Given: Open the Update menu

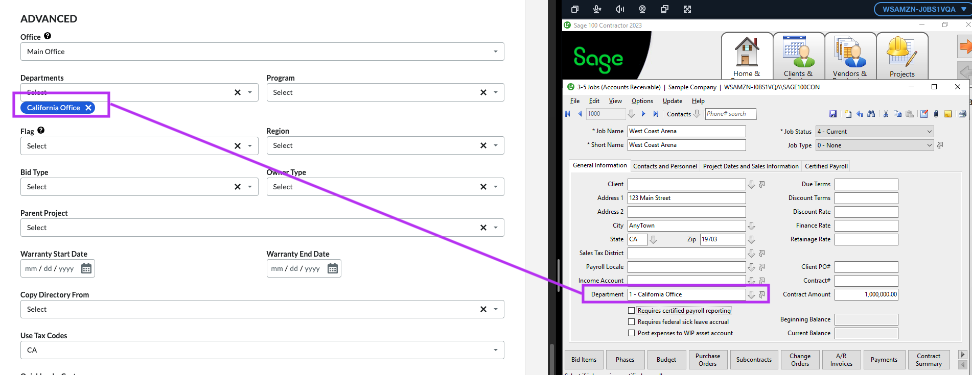Looking at the screenshot, I should pos(673,101).
